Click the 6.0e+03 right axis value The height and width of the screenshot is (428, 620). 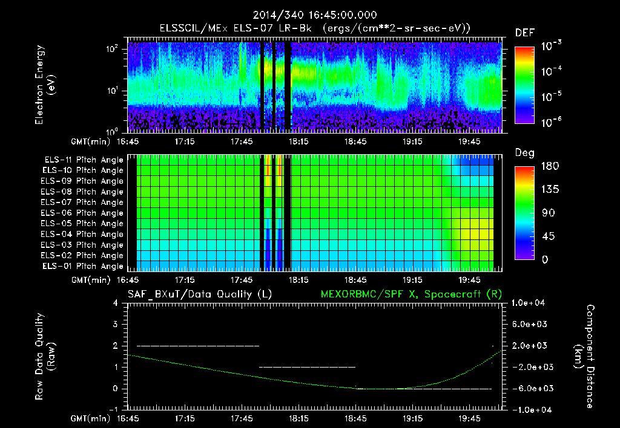pyautogui.click(x=530, y=324)
